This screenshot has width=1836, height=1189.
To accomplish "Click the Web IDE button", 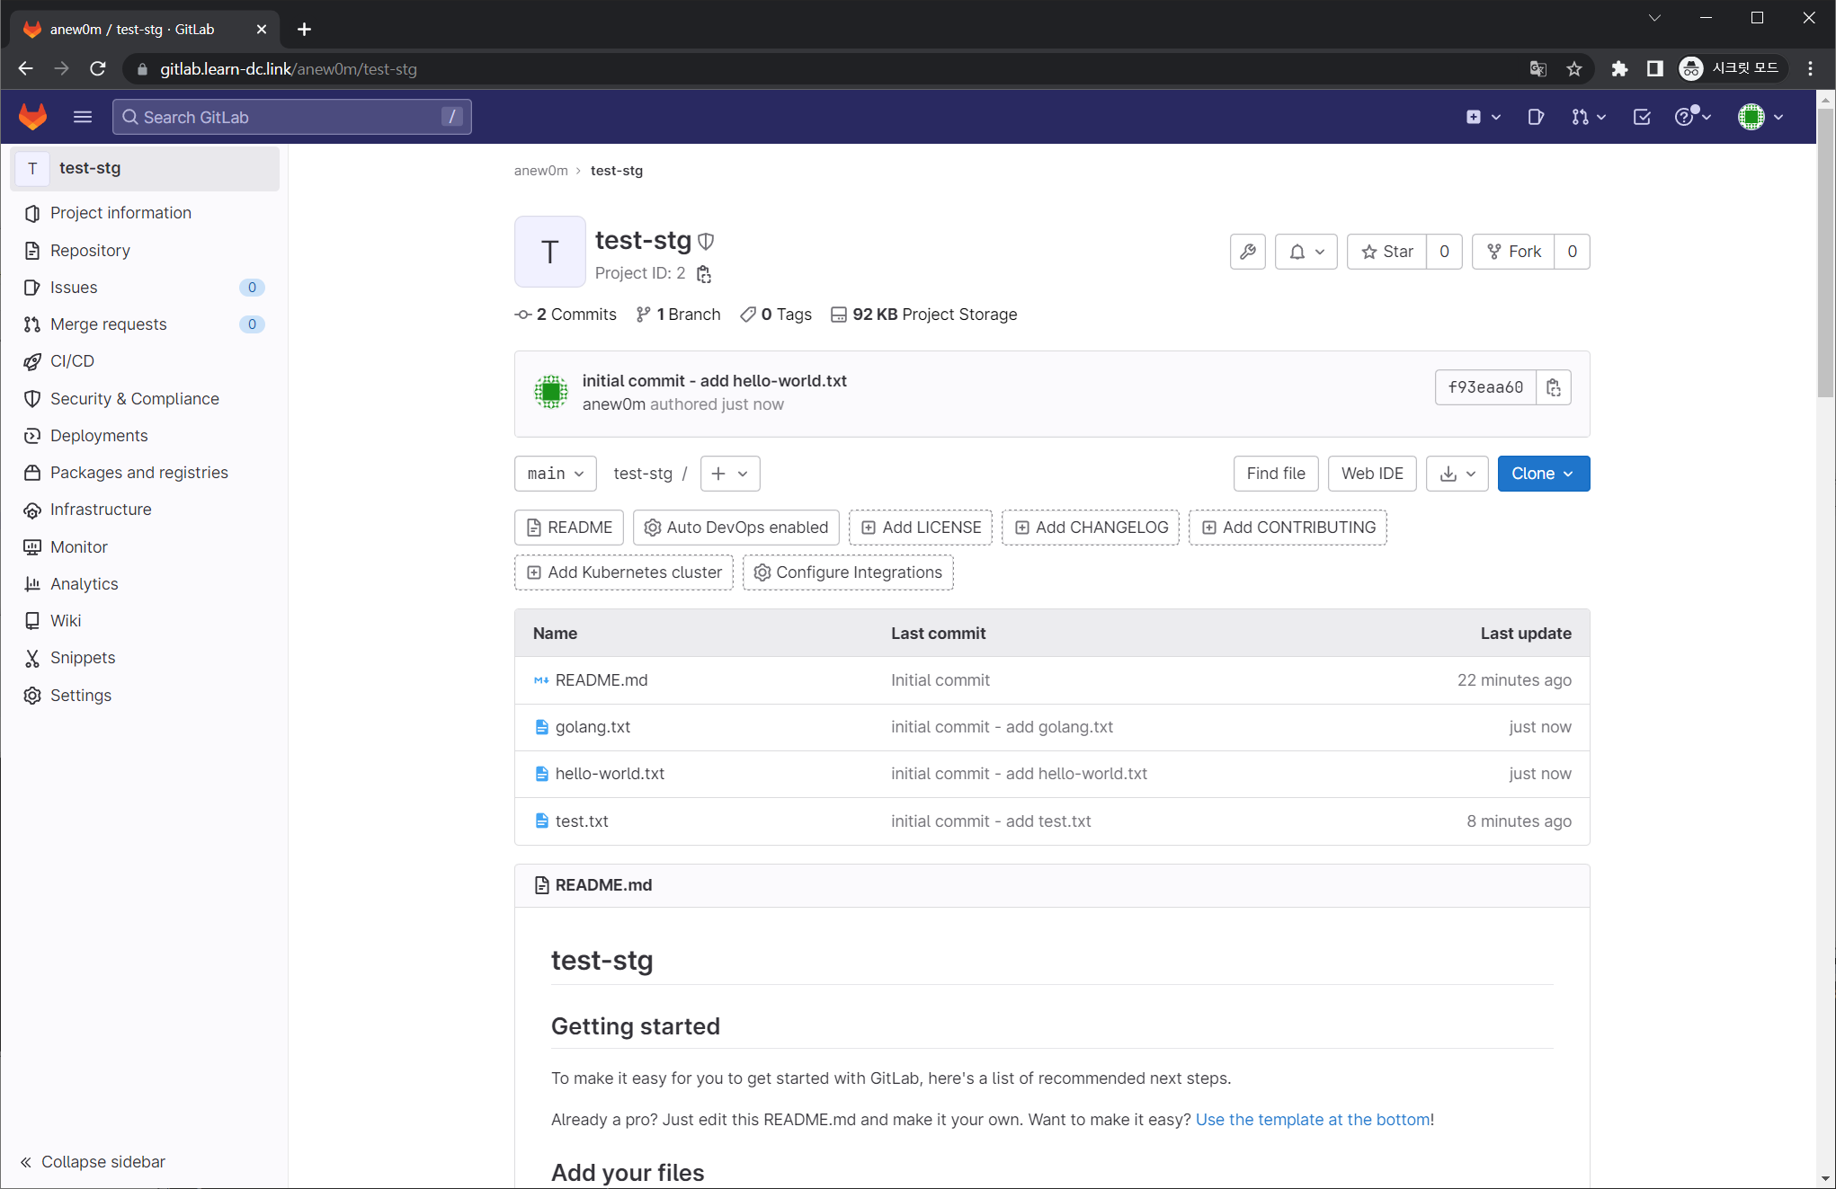I will pyautogui.click(x=1371, y=474).
